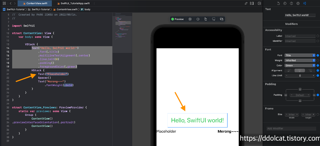Open the Quick Help inspector

[x=292, y=3]
